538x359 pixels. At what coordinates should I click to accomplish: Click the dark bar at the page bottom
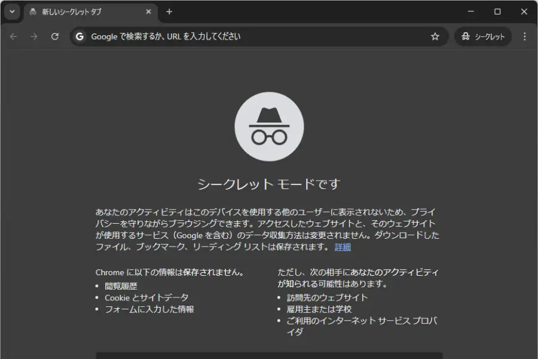[269, 355]
